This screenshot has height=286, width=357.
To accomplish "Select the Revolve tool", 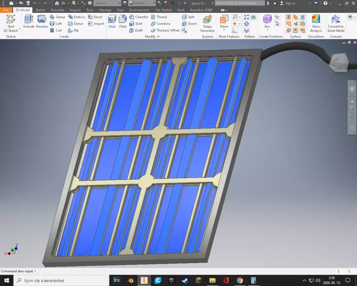I will pos(42,22).
